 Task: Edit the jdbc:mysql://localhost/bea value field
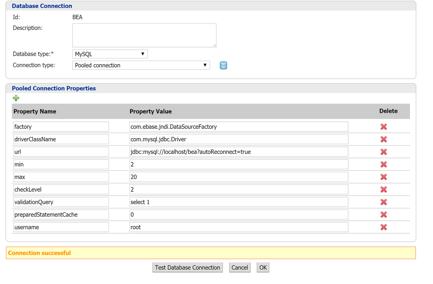239,152
